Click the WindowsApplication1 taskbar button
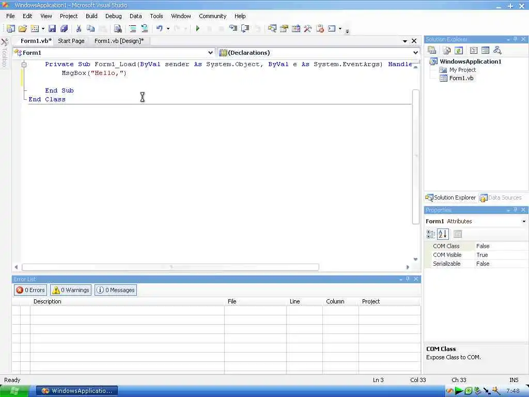 (77, 391)
